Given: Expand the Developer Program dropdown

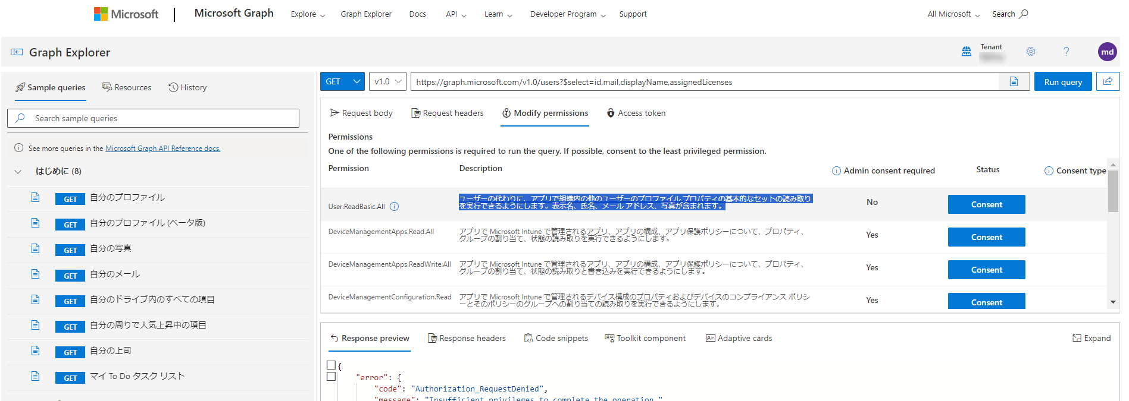Looking at the screenshot, I should tap(568, 14).
